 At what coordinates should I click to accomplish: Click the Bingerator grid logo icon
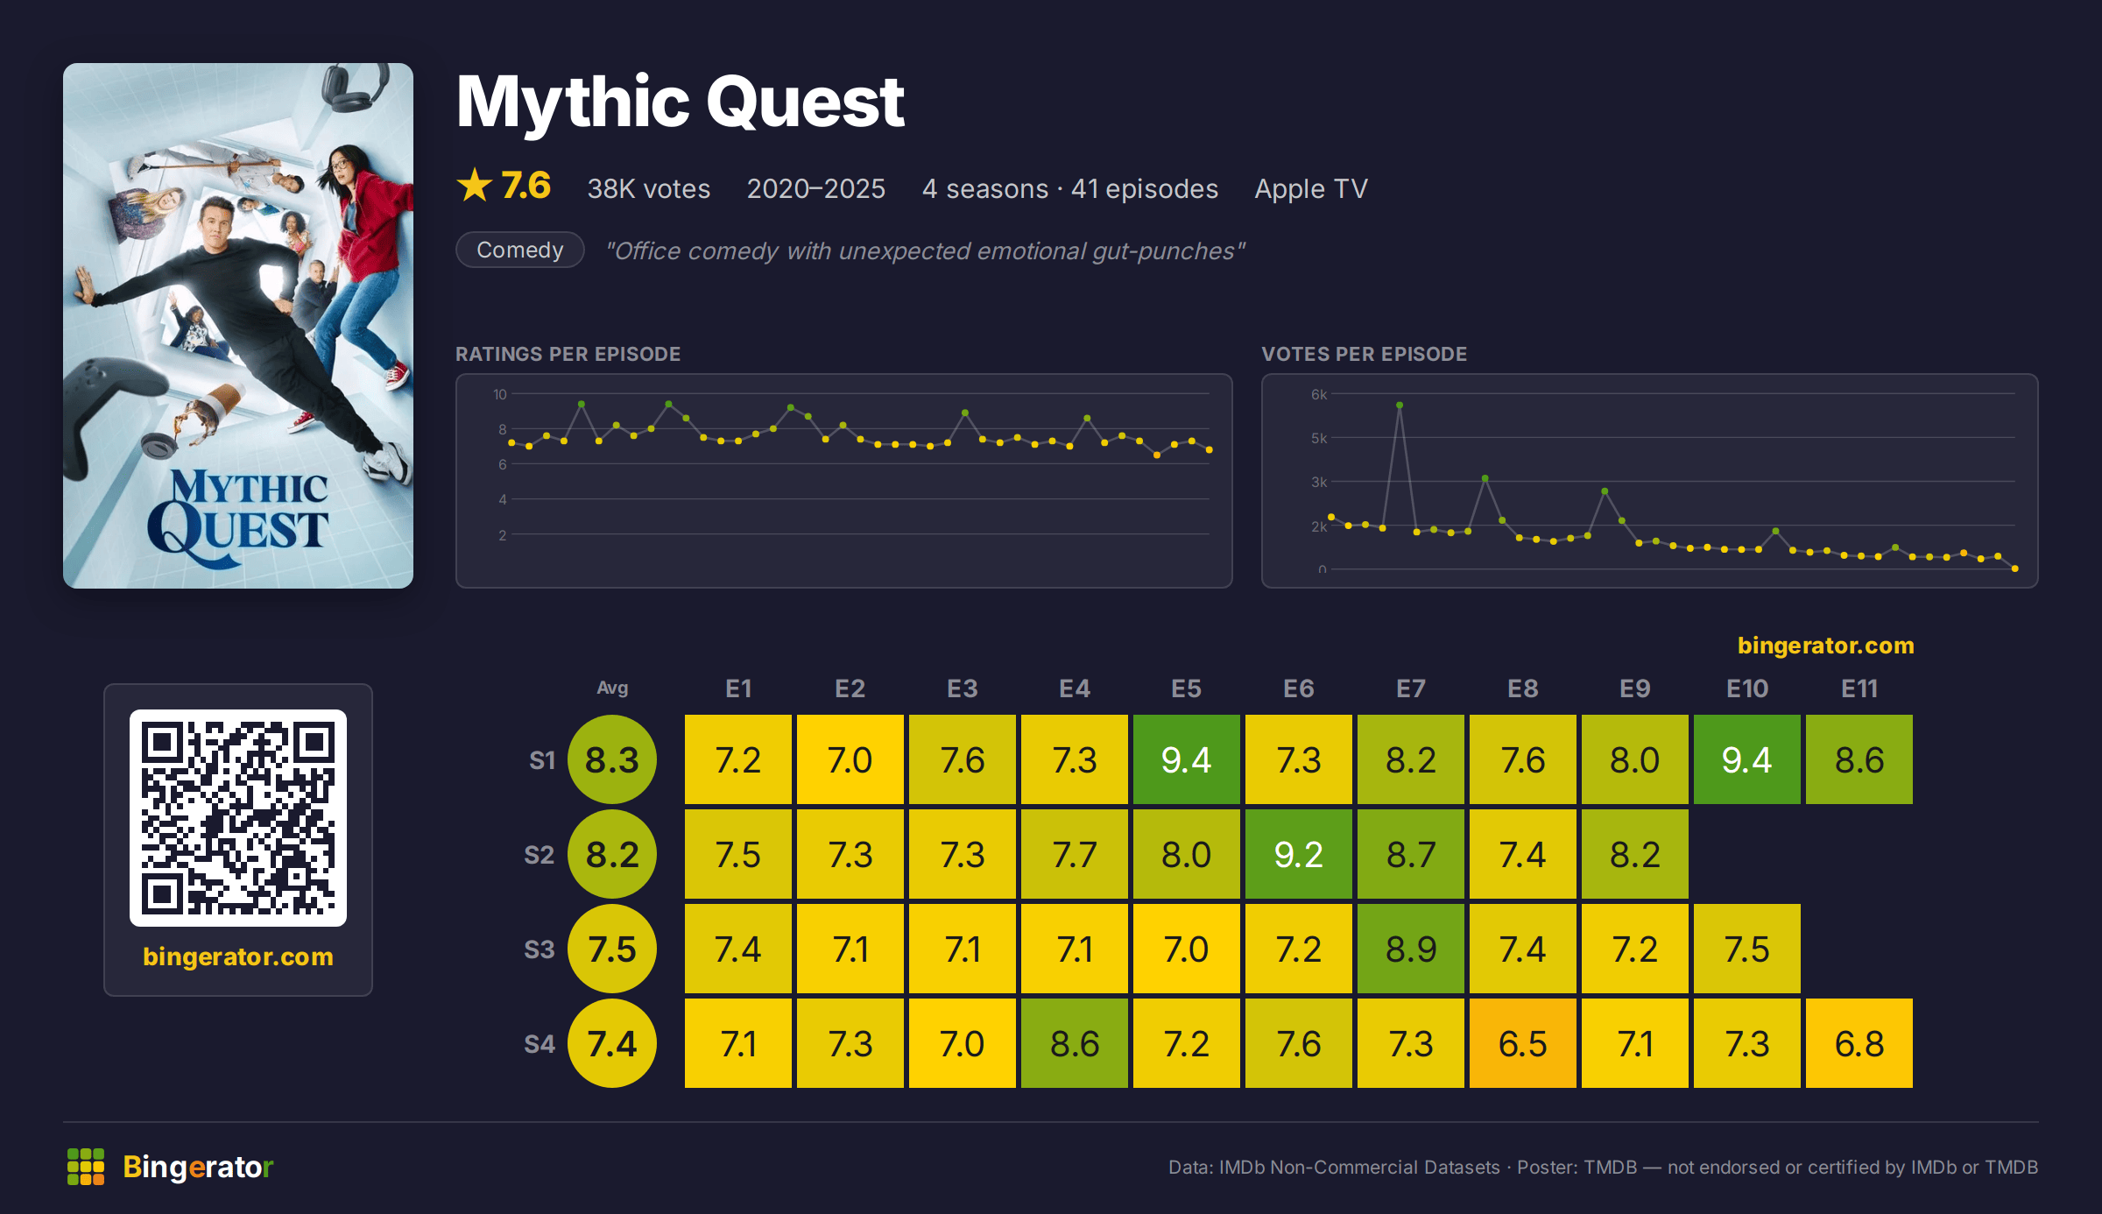86,1167
